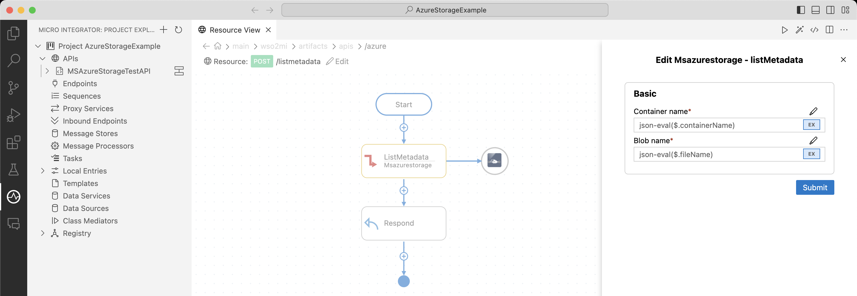Submit the listMetadata form
Screen dimensions: 857x296
[815, 187]
